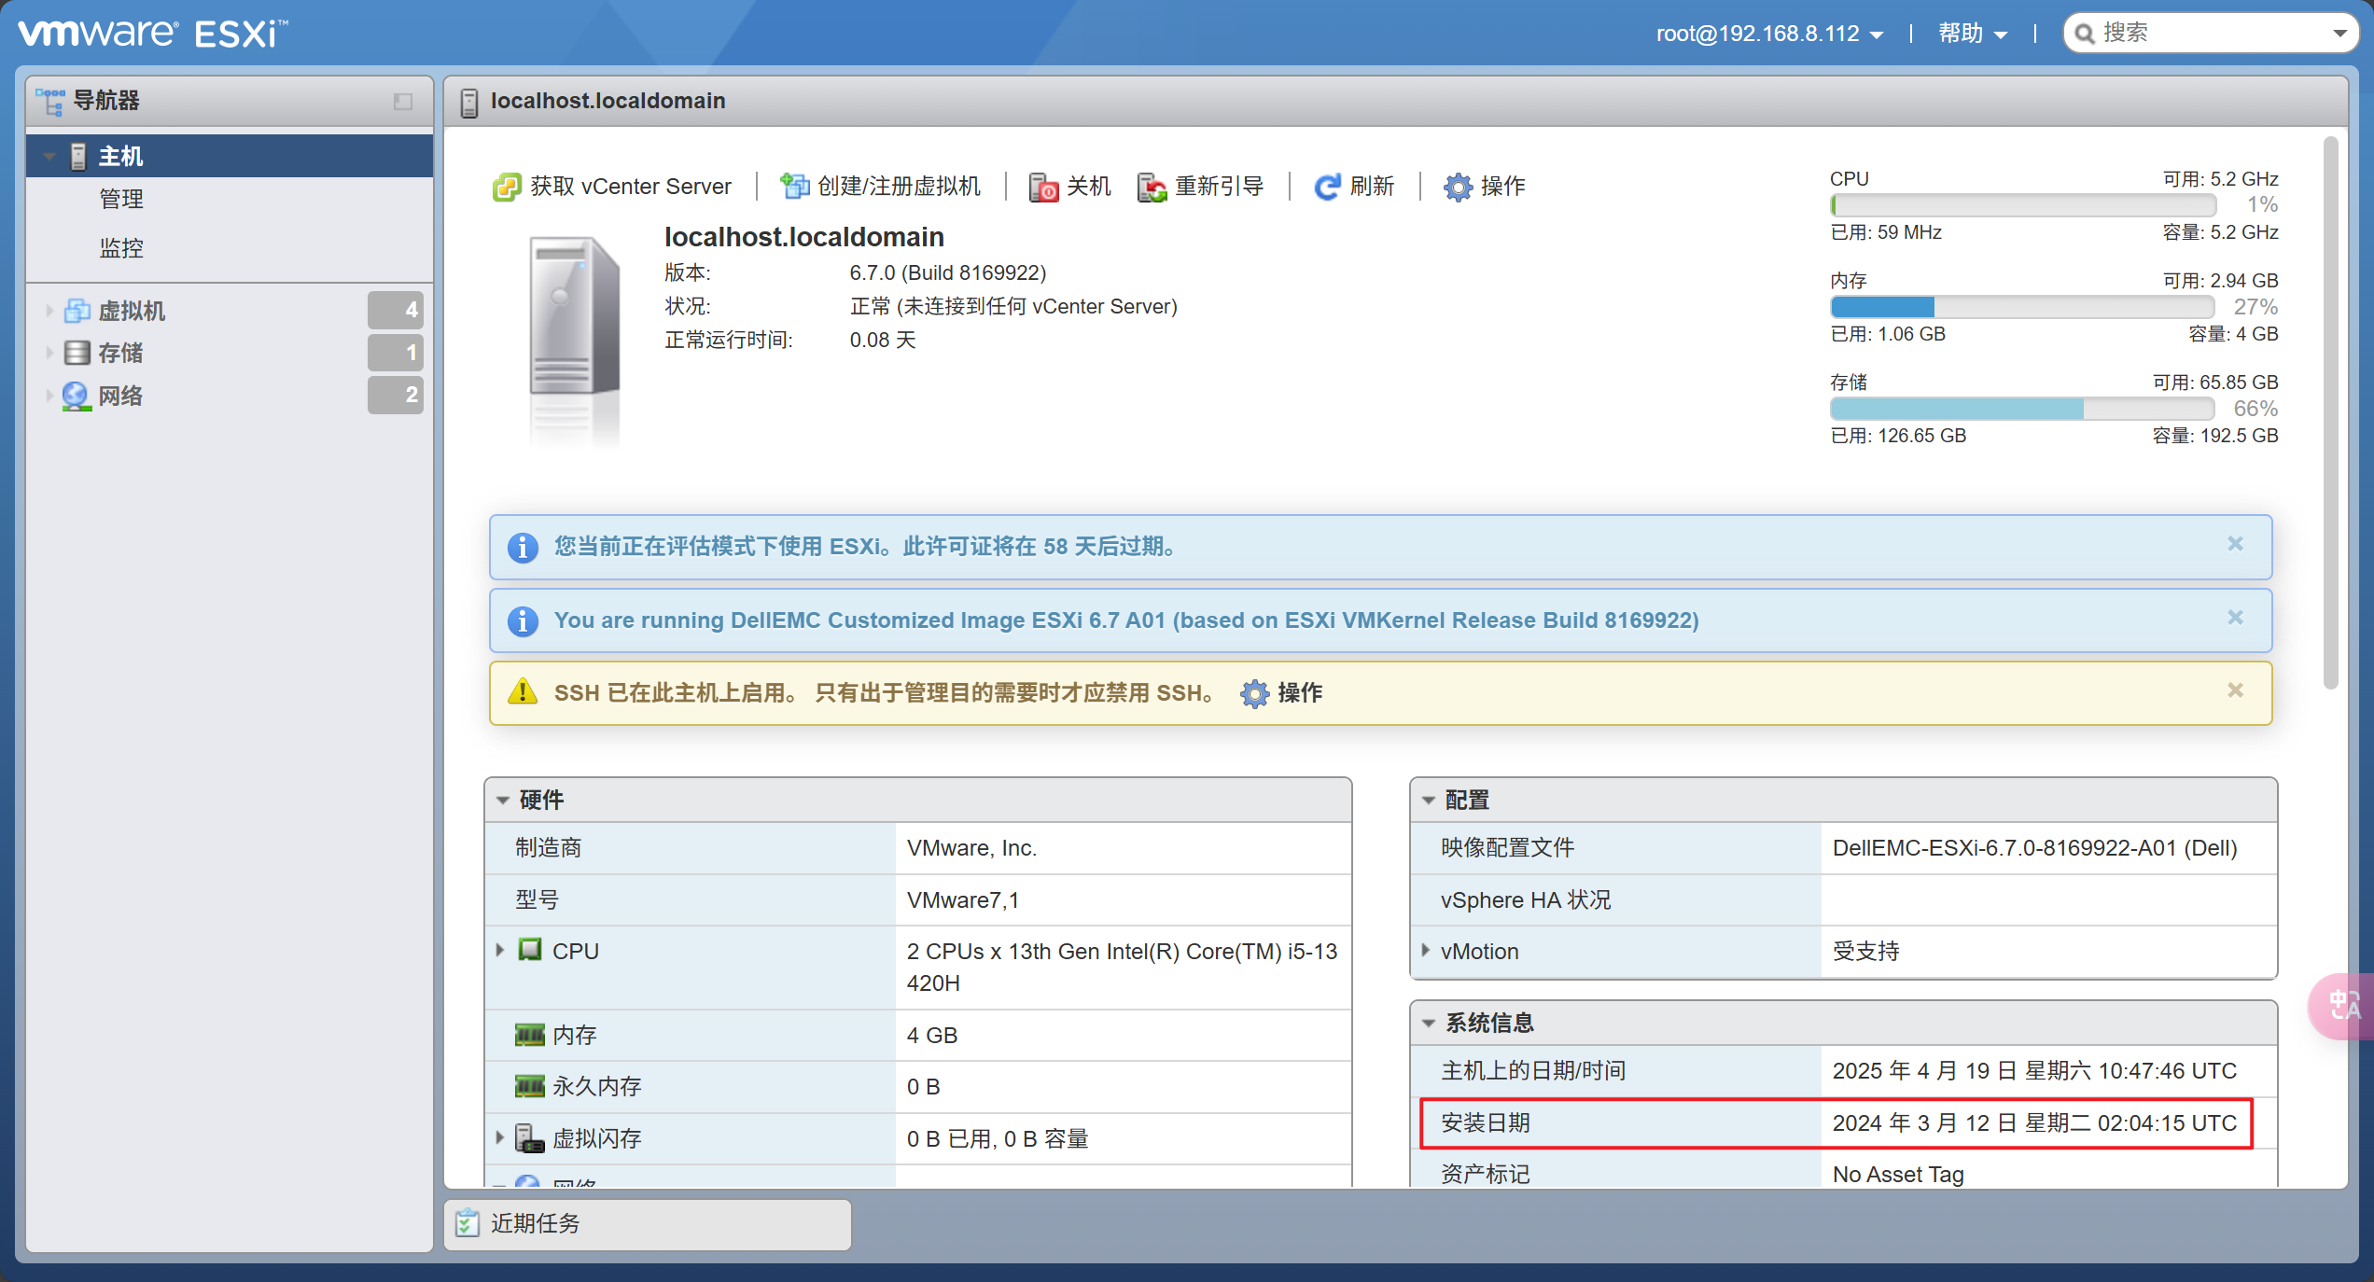The image size is (2374, 1282).
Task: Dismiss the evaluation license notice
Action: pyautogui.click(x=2235, y=544)
